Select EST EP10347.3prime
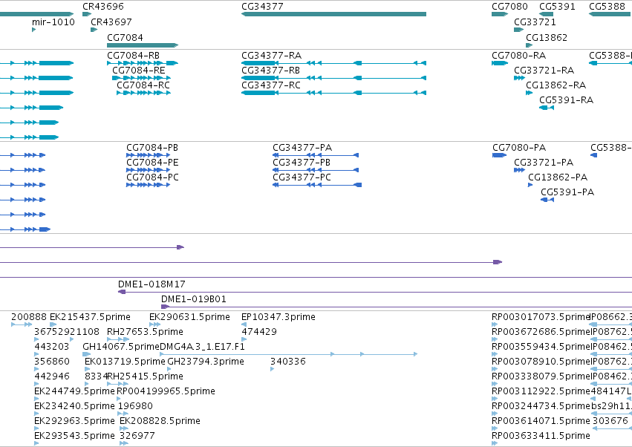632x447 pixels. 278,317
